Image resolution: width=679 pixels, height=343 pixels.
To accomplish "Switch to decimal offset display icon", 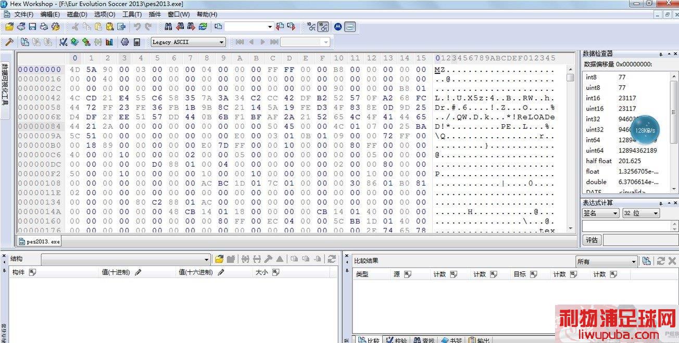I will tap(311, 27).
